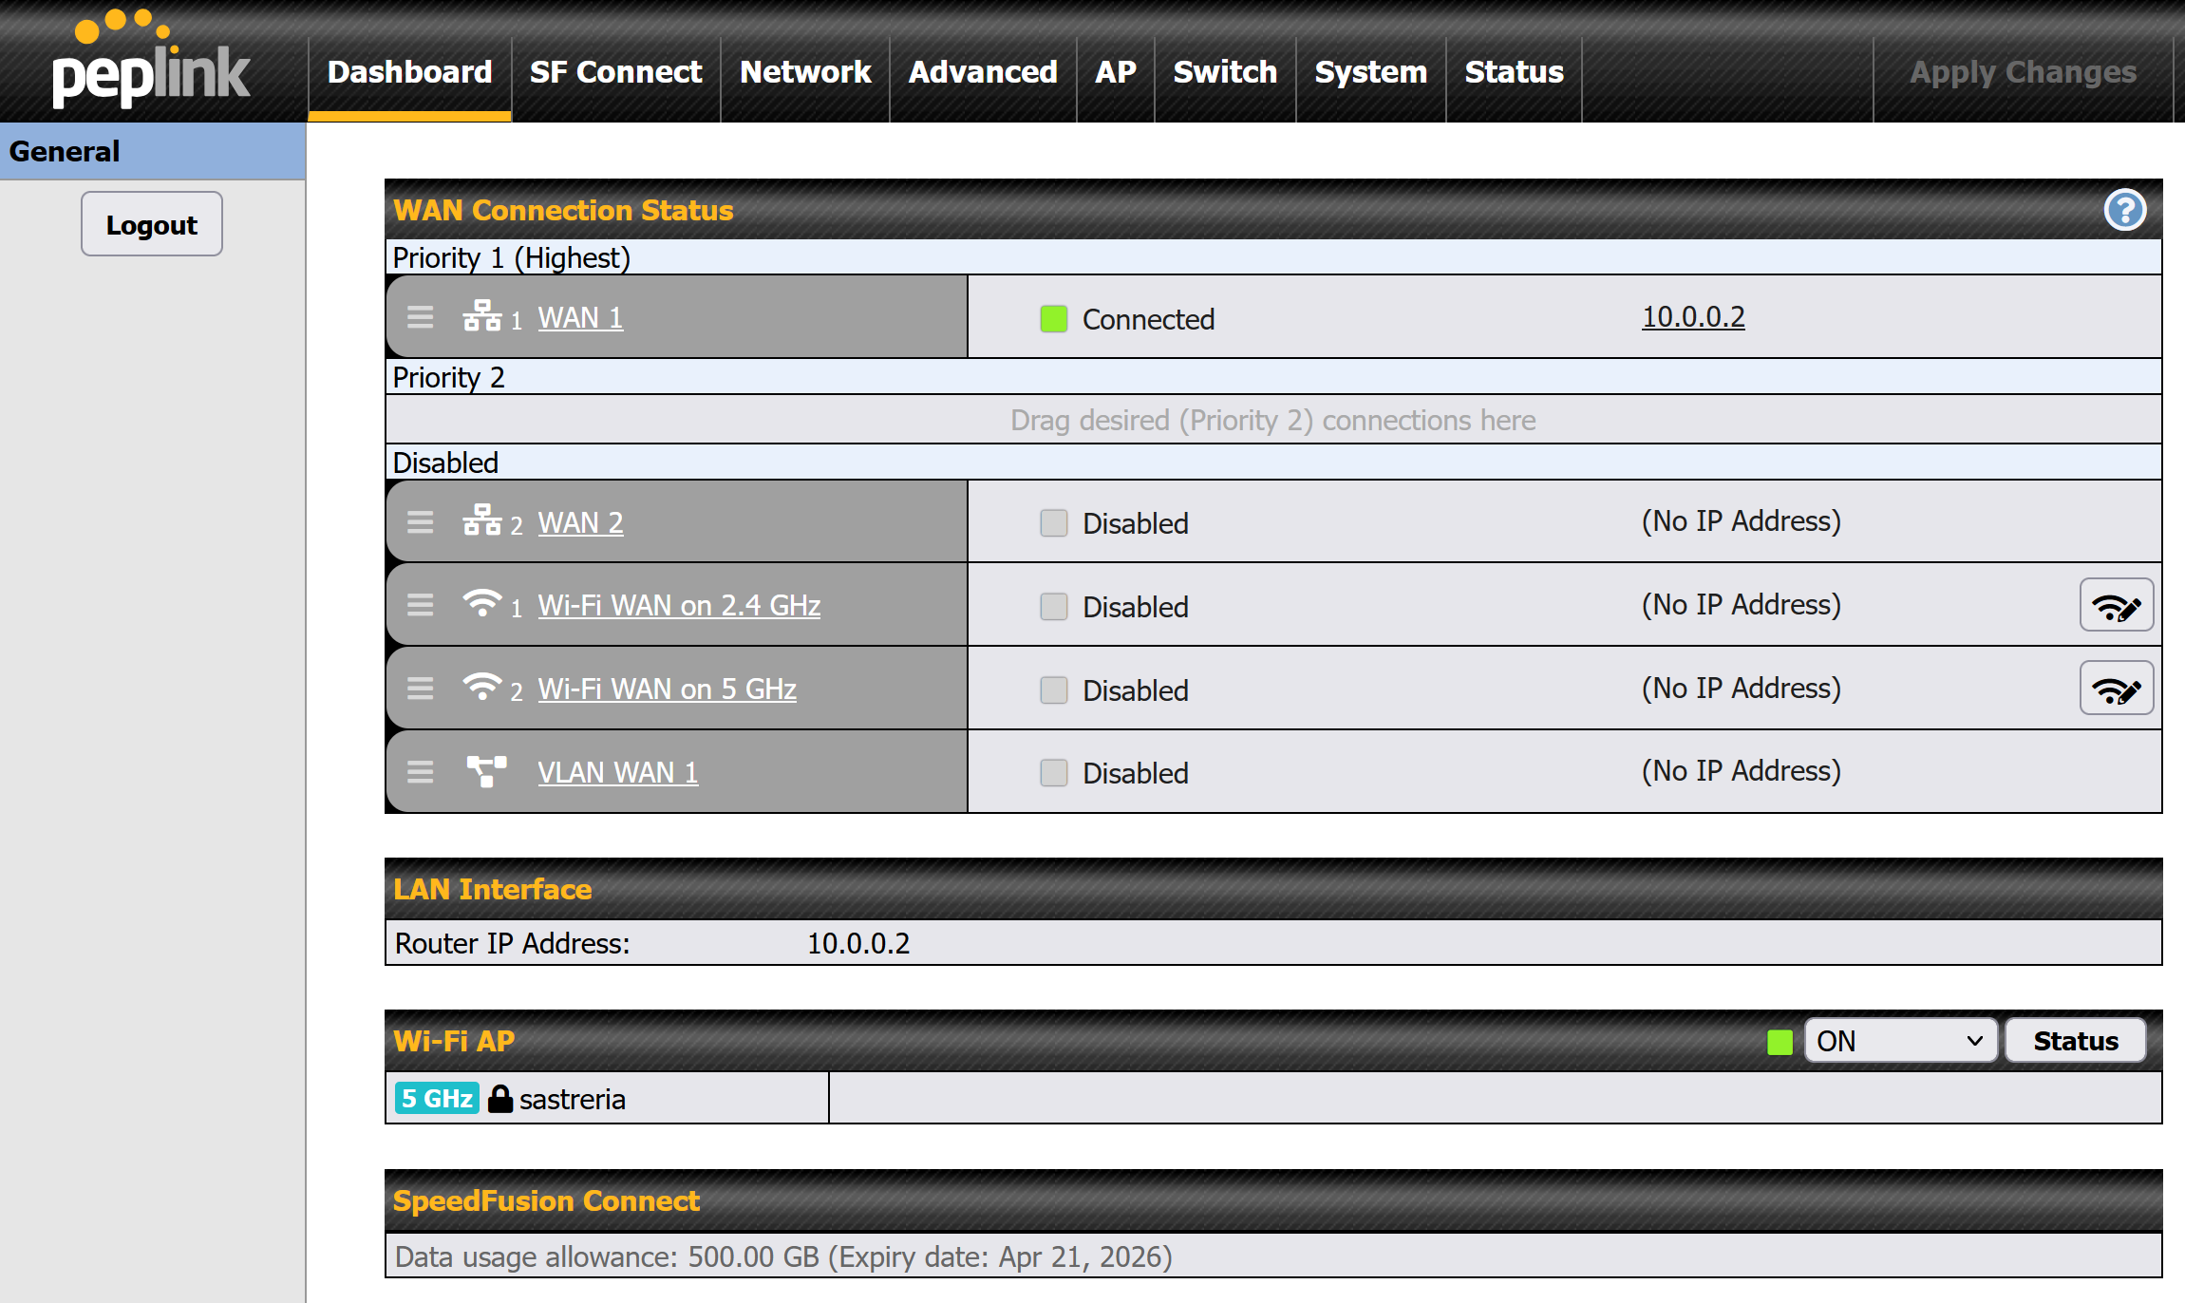Viewport: 2185px width, 1303px height.
Task: Click the Wi-Fi icon for 5 GHz WAN
Action: click(482, 687)
